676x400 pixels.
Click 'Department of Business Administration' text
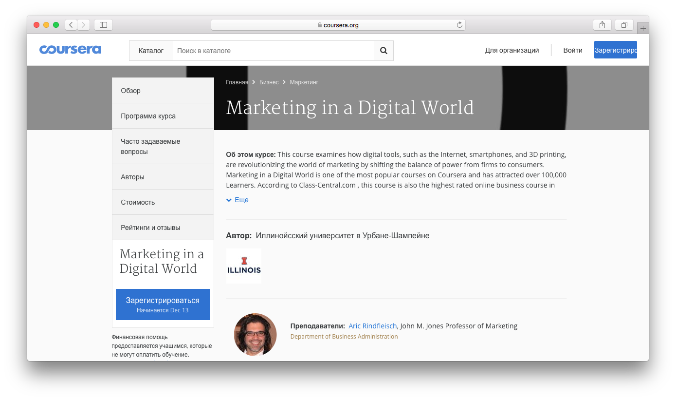[x=344, y=337]
